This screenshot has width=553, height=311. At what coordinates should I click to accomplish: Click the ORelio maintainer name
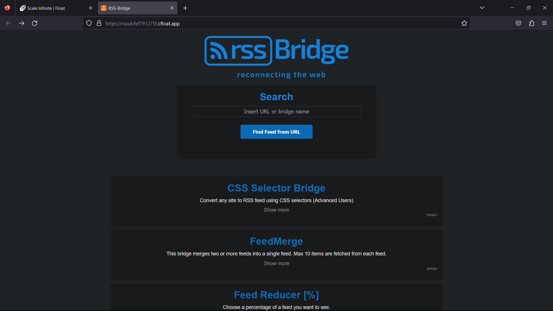coord(431,215)
